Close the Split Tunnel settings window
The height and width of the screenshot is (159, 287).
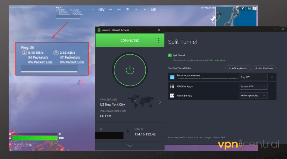click(283, 29)
